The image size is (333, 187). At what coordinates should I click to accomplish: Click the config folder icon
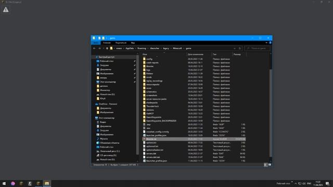point(144,59)
